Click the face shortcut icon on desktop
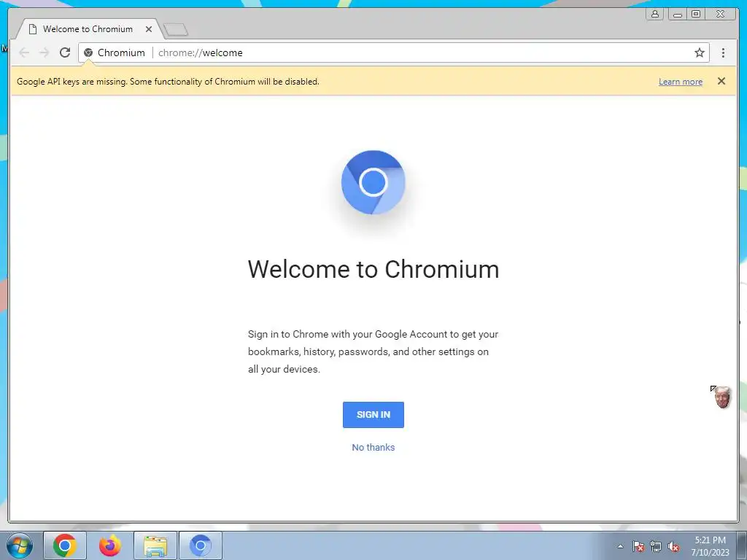The height and width of the screenshot is (560, 747). click(721, 397)
